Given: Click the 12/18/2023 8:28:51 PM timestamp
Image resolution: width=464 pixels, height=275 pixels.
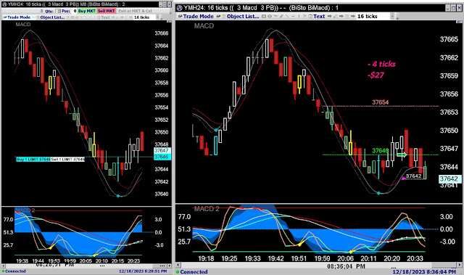Looking at the screenshot, I should coord(143,271).
